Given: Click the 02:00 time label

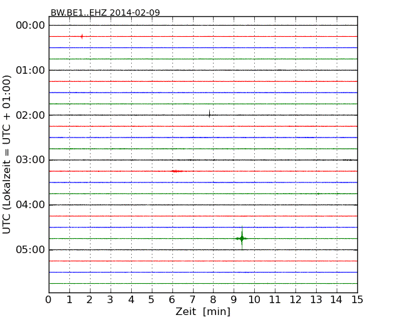Looking at the screenshot, I should (x=31, y=115).
